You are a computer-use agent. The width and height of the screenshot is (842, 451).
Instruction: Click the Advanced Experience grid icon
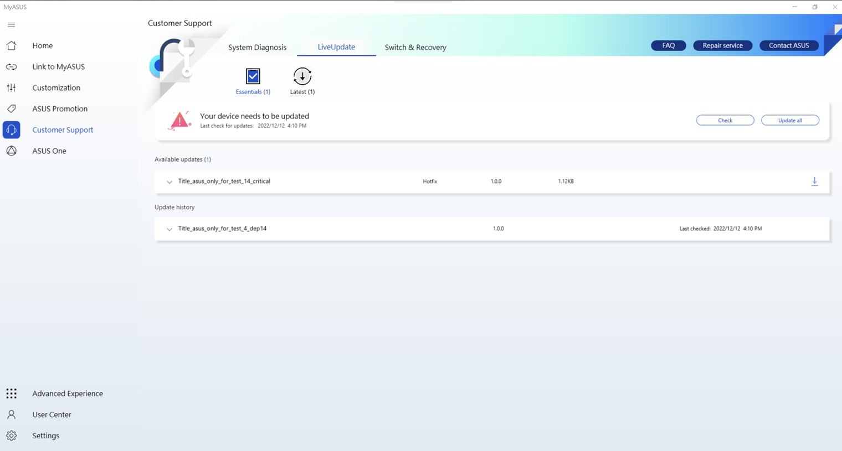[x=11, y=393]
